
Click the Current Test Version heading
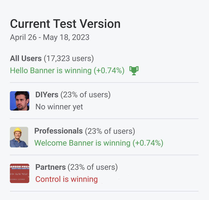coord(65,24)
